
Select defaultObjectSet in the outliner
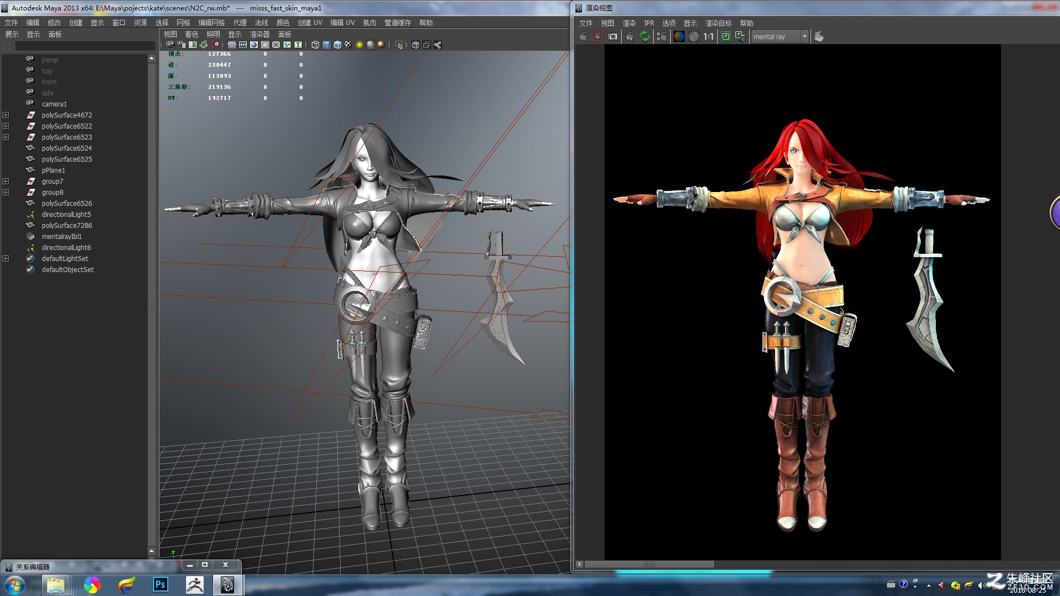click(x=67, y=269)
